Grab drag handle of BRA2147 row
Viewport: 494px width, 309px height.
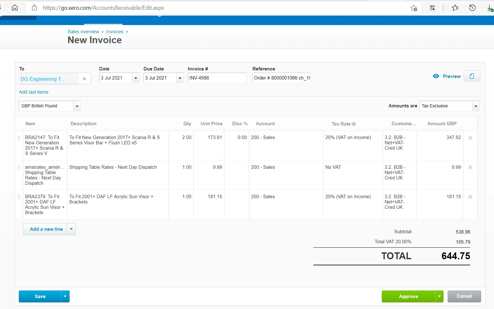tap(19, 138)
